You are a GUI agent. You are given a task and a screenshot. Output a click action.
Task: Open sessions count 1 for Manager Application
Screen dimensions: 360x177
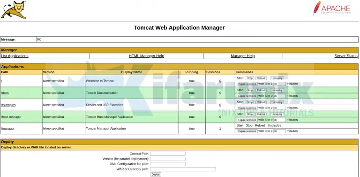[x=220, y=129]
